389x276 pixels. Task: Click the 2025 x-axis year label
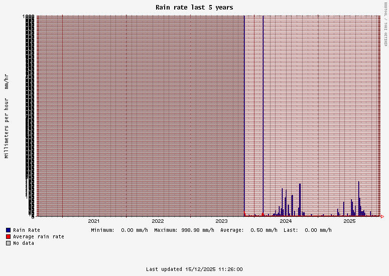[x=349, y=221]
